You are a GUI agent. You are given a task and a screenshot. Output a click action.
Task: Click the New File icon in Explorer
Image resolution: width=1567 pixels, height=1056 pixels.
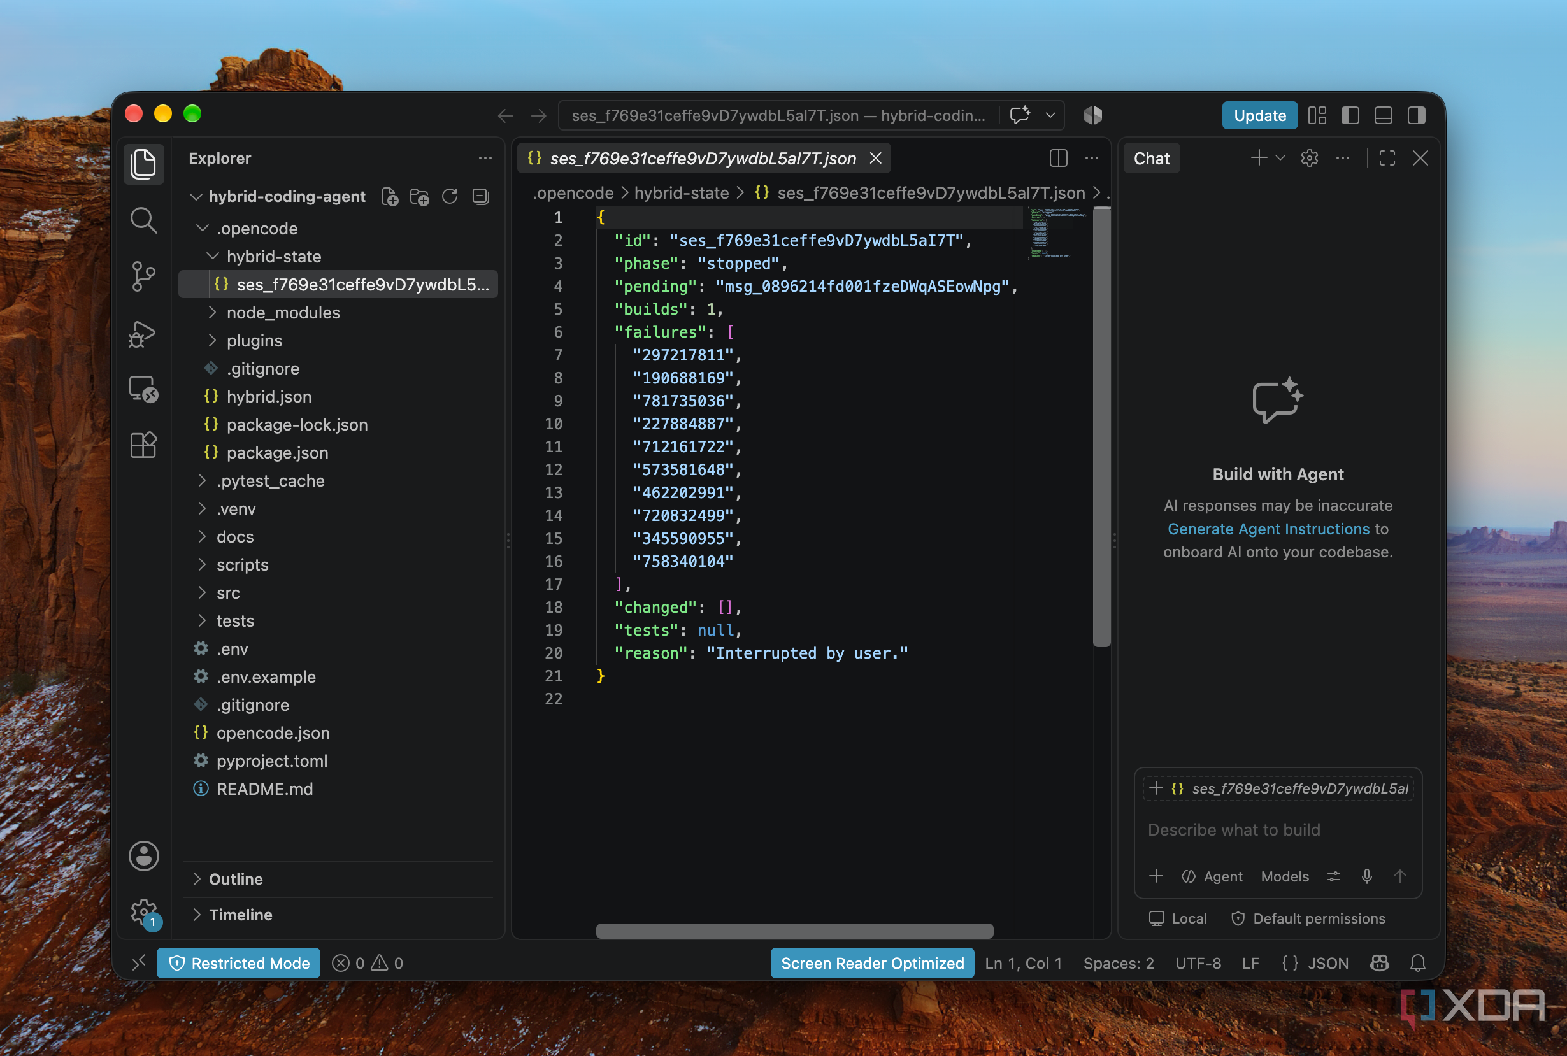pos(390,197)
